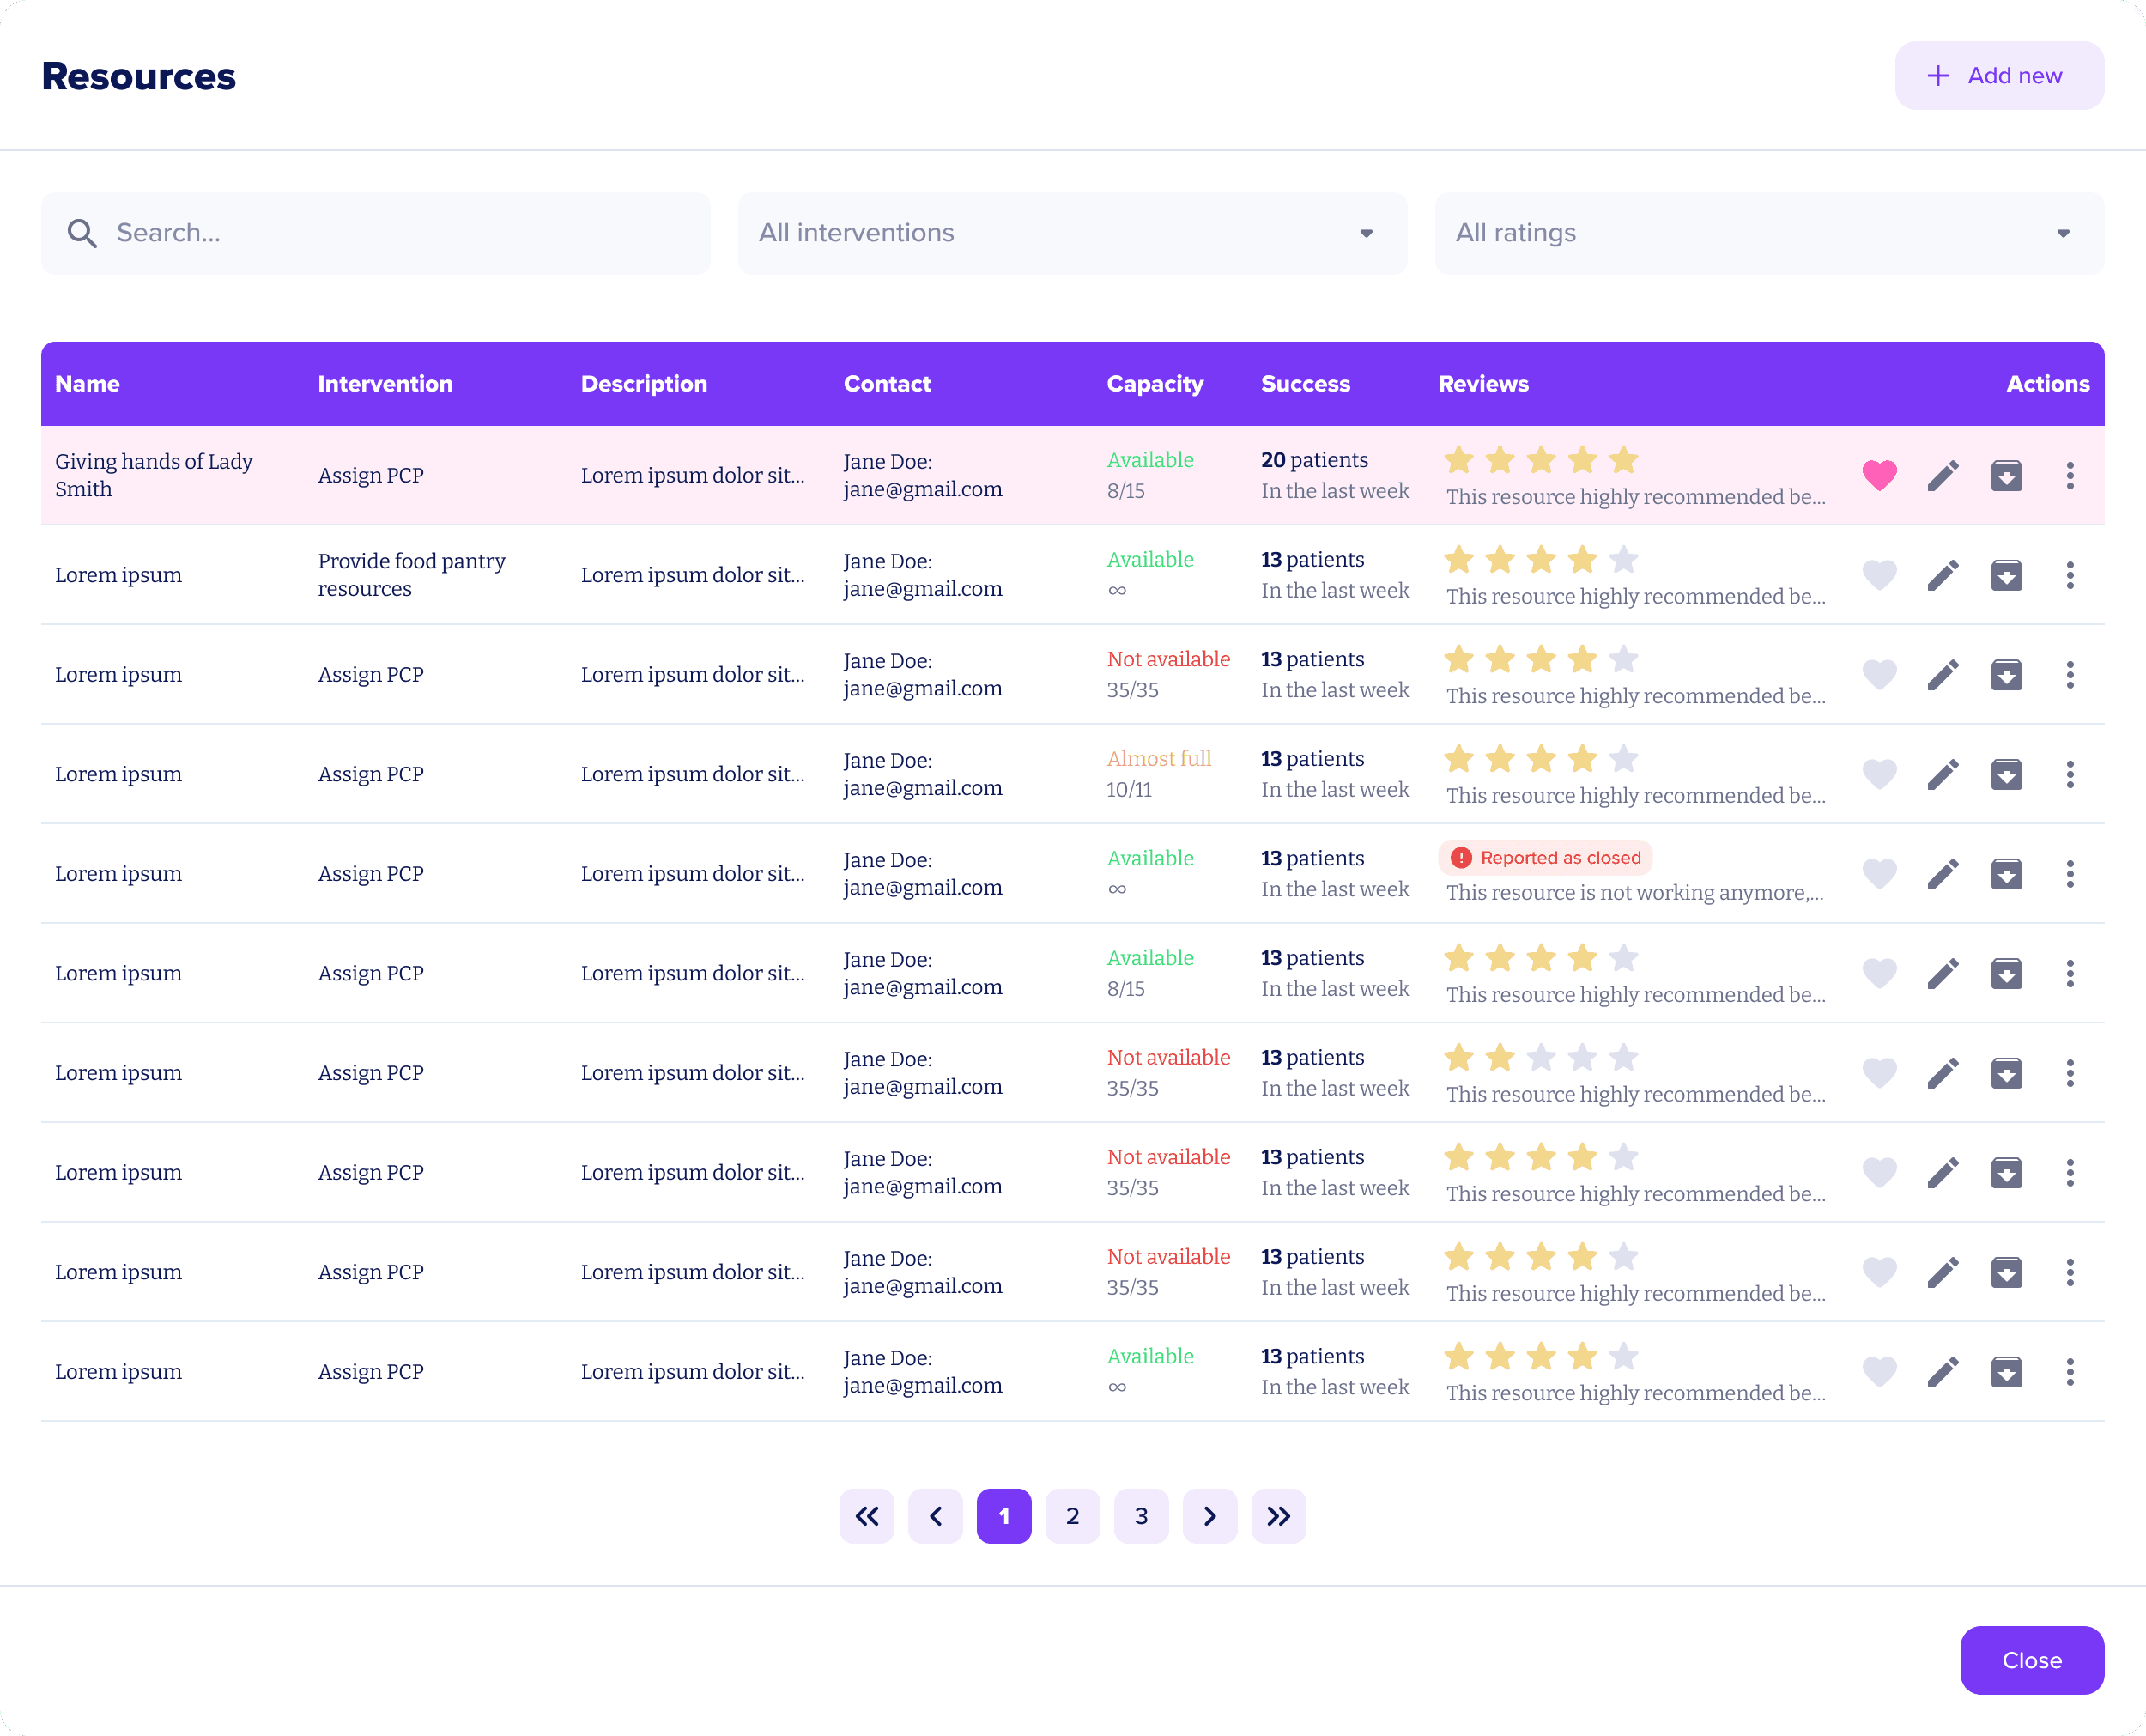2146x1736 pixels.
Task: Open the All interventions dropdown
Action: [x=1071, y=233]
